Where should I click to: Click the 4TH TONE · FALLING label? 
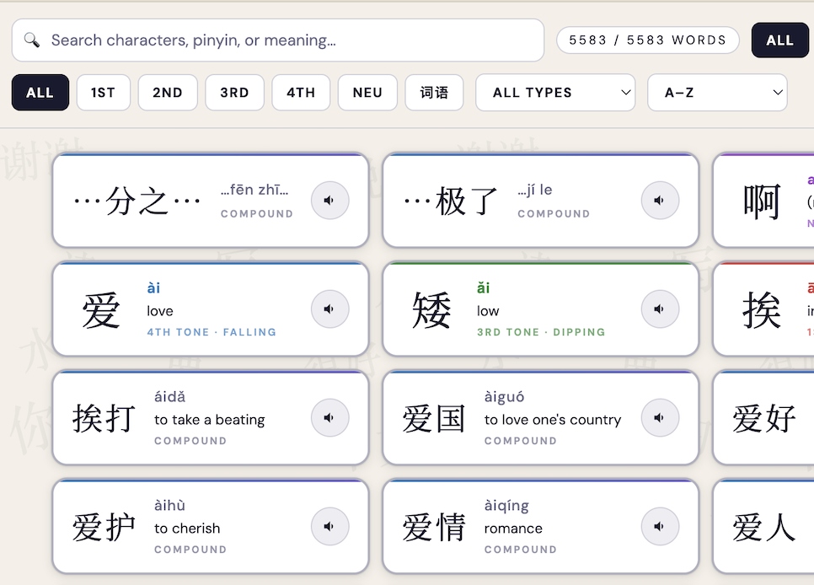point(212,332)
